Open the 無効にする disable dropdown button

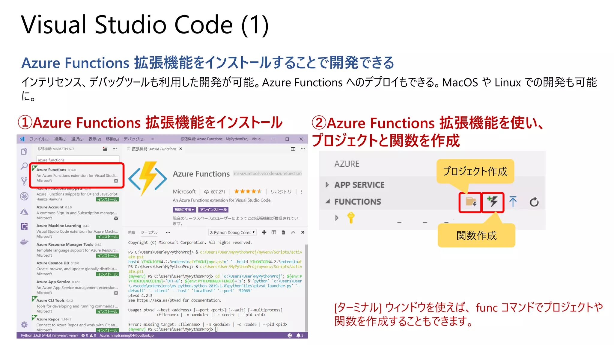click(184, 210)
